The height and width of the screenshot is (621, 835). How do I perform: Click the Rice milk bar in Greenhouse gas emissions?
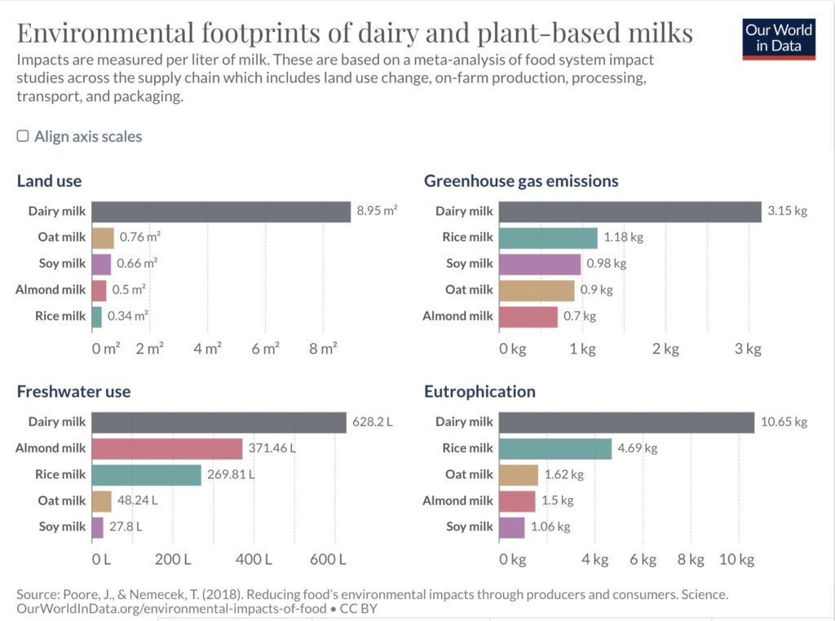pyautogui.click(x=548, y=237)
